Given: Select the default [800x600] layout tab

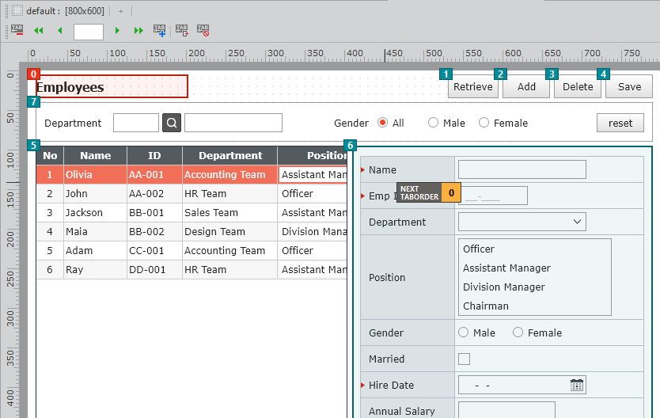Looking at the screenshot, I should click(x=62, y=11).
